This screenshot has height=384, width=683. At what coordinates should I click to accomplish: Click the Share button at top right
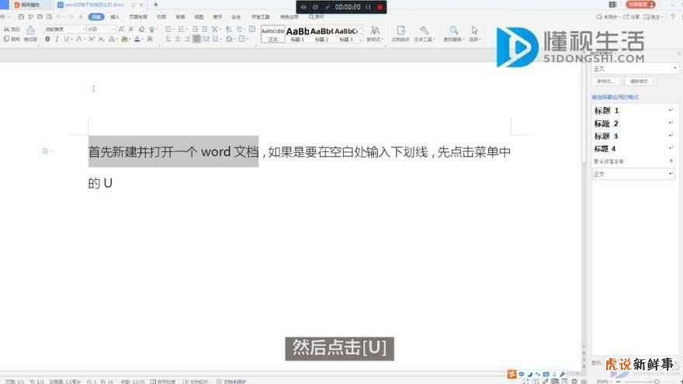pyautogui.click(x=632, y=17)
